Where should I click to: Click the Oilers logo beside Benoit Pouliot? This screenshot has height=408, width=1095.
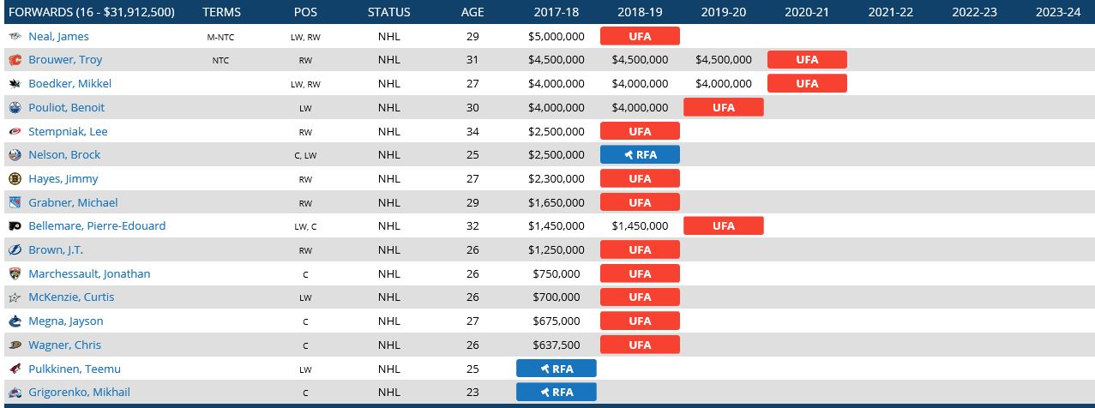[x=15, y=108]
